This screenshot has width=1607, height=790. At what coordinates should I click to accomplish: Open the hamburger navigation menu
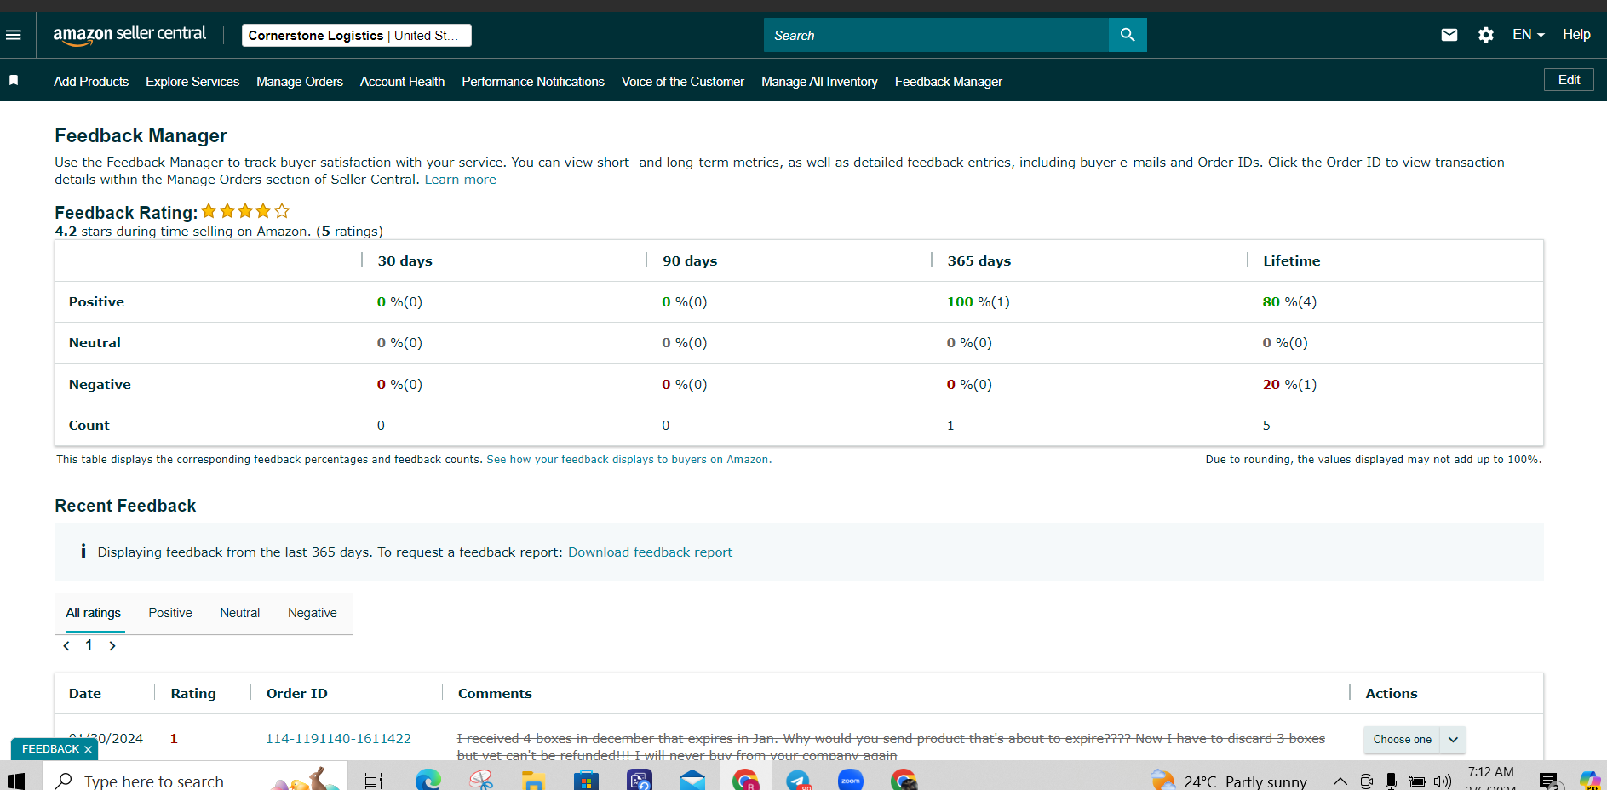pyautogui.click(x=14, y=35)
